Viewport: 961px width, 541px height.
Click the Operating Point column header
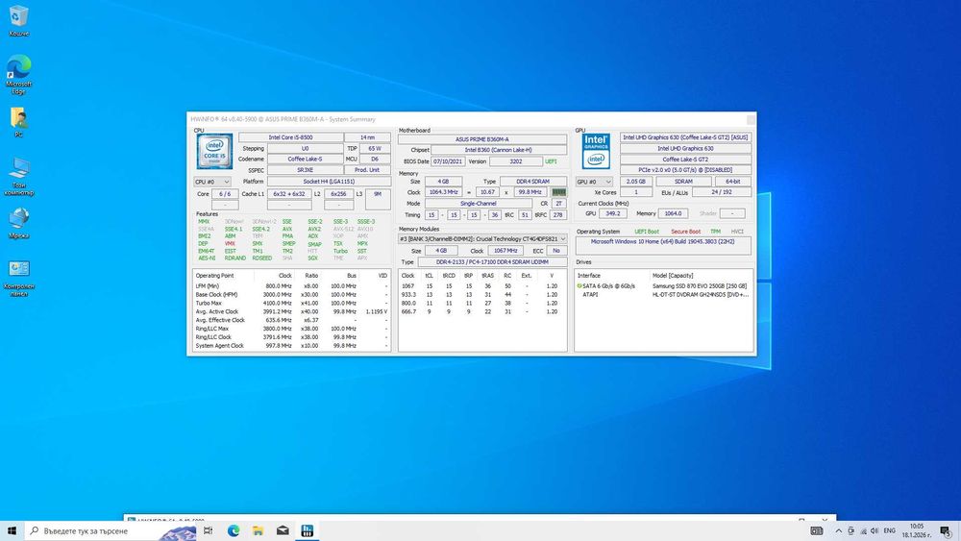click(x=214, y=276)
